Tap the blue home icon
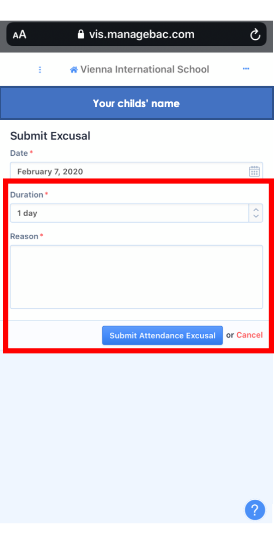This screenshot has width=279, height=550. coord(73,69)
